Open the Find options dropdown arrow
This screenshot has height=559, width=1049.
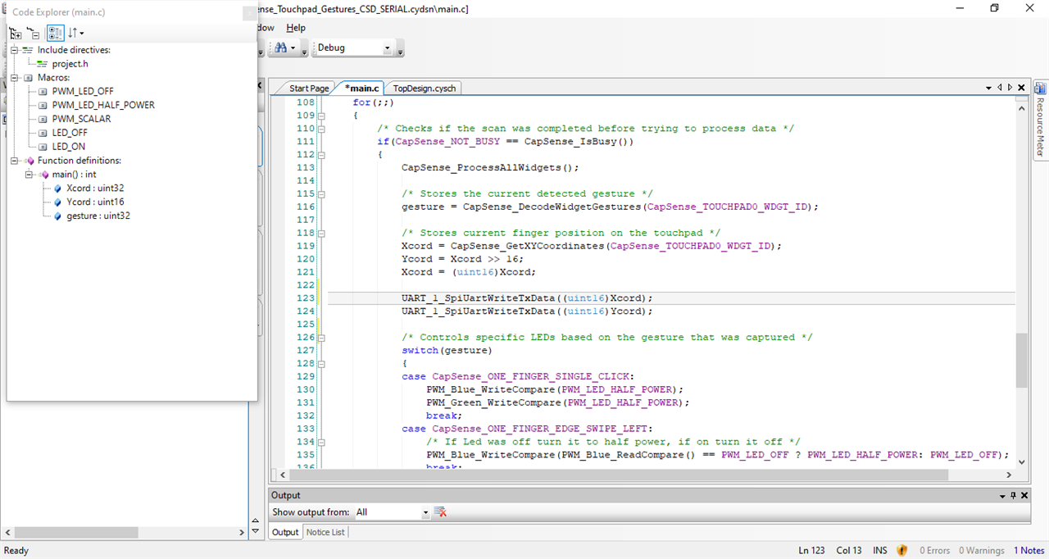click(293, 48)
